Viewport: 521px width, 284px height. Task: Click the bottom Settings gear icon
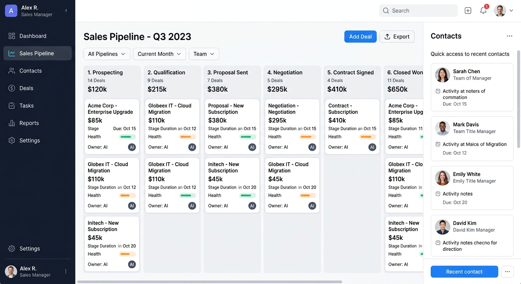(x=12, y=248)
